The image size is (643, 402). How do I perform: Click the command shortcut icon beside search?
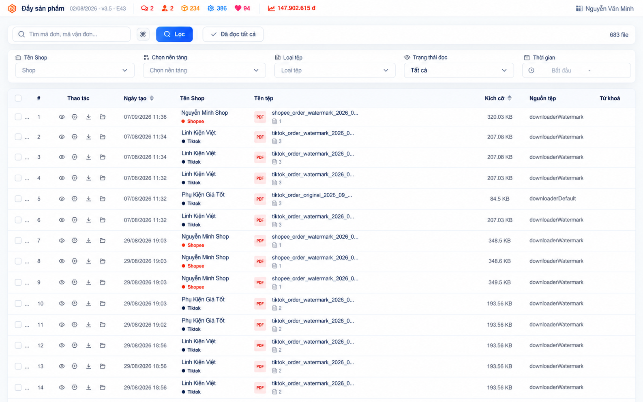point(143,34)
